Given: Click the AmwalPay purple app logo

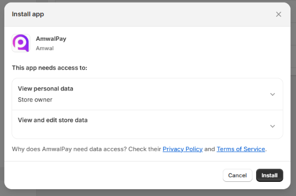Looking at the screenshot, I should click(21, 43).
